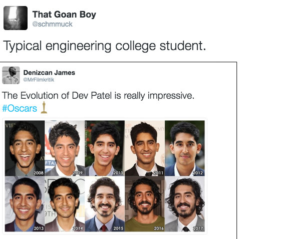Open the 2017 photo in the collage
Image resolution: width=289 pixels, height=239 pixels.
(x=185, y=204)
